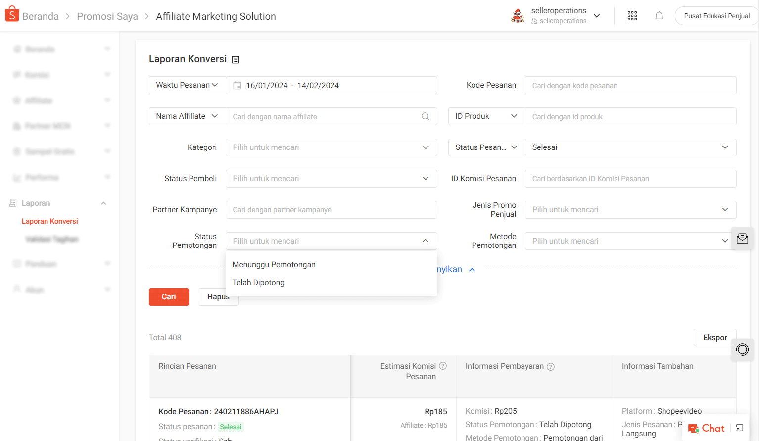Choose Telah Dipotong from Status Pemotongan options
Viewport: 759px width, 441px height.
click(258, 282)
